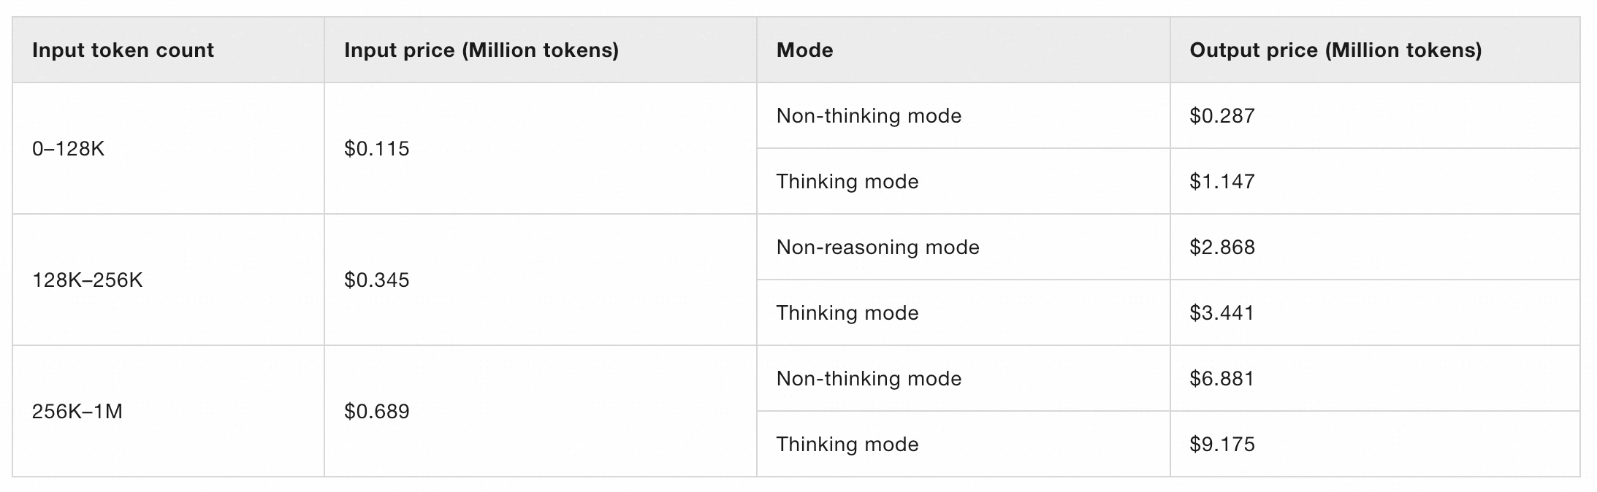The width and height of the screenshot is (1597, 492).
Task: Select Thinking mode in the 128K–256K row
Action: pyautogui.click(x=847, y=313)
